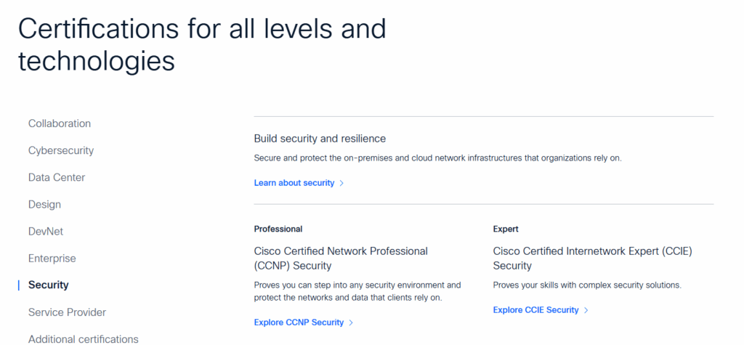Click the active Security tab
This screenshot has height=345, width=744.
coord(49,285)
